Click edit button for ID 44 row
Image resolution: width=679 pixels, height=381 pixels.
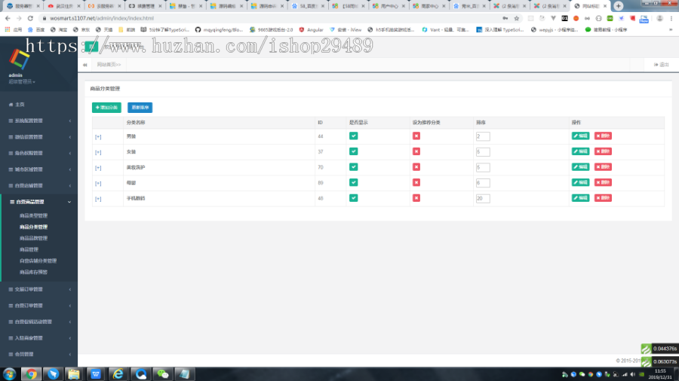tap(580, 136)
